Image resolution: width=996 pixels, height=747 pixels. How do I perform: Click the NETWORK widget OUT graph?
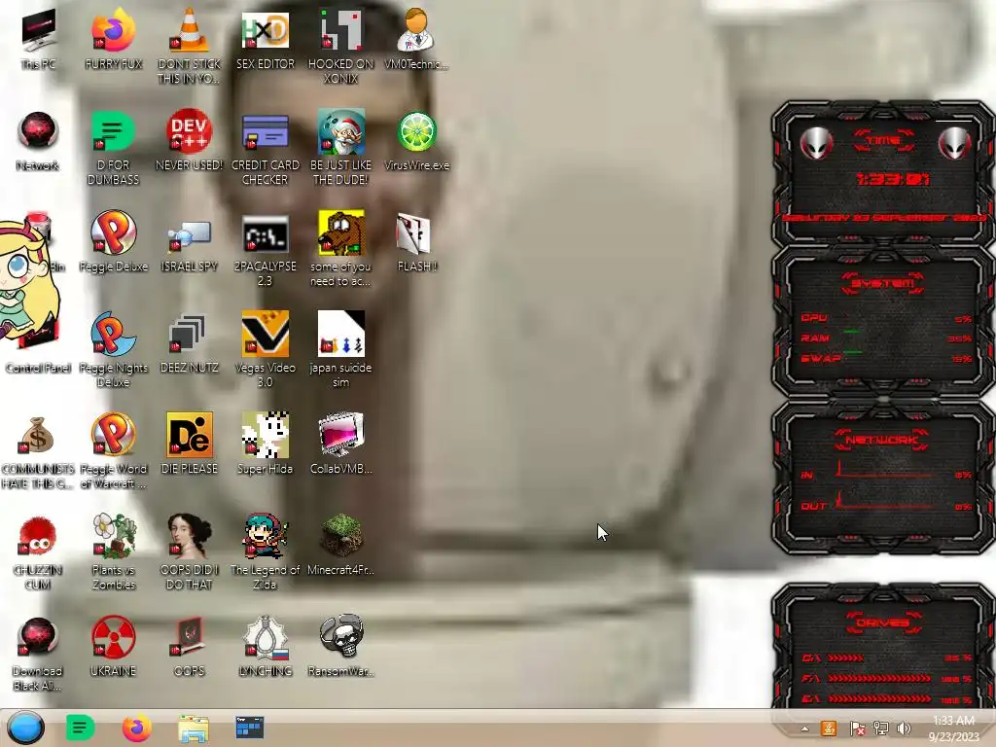tap(885, 501)
